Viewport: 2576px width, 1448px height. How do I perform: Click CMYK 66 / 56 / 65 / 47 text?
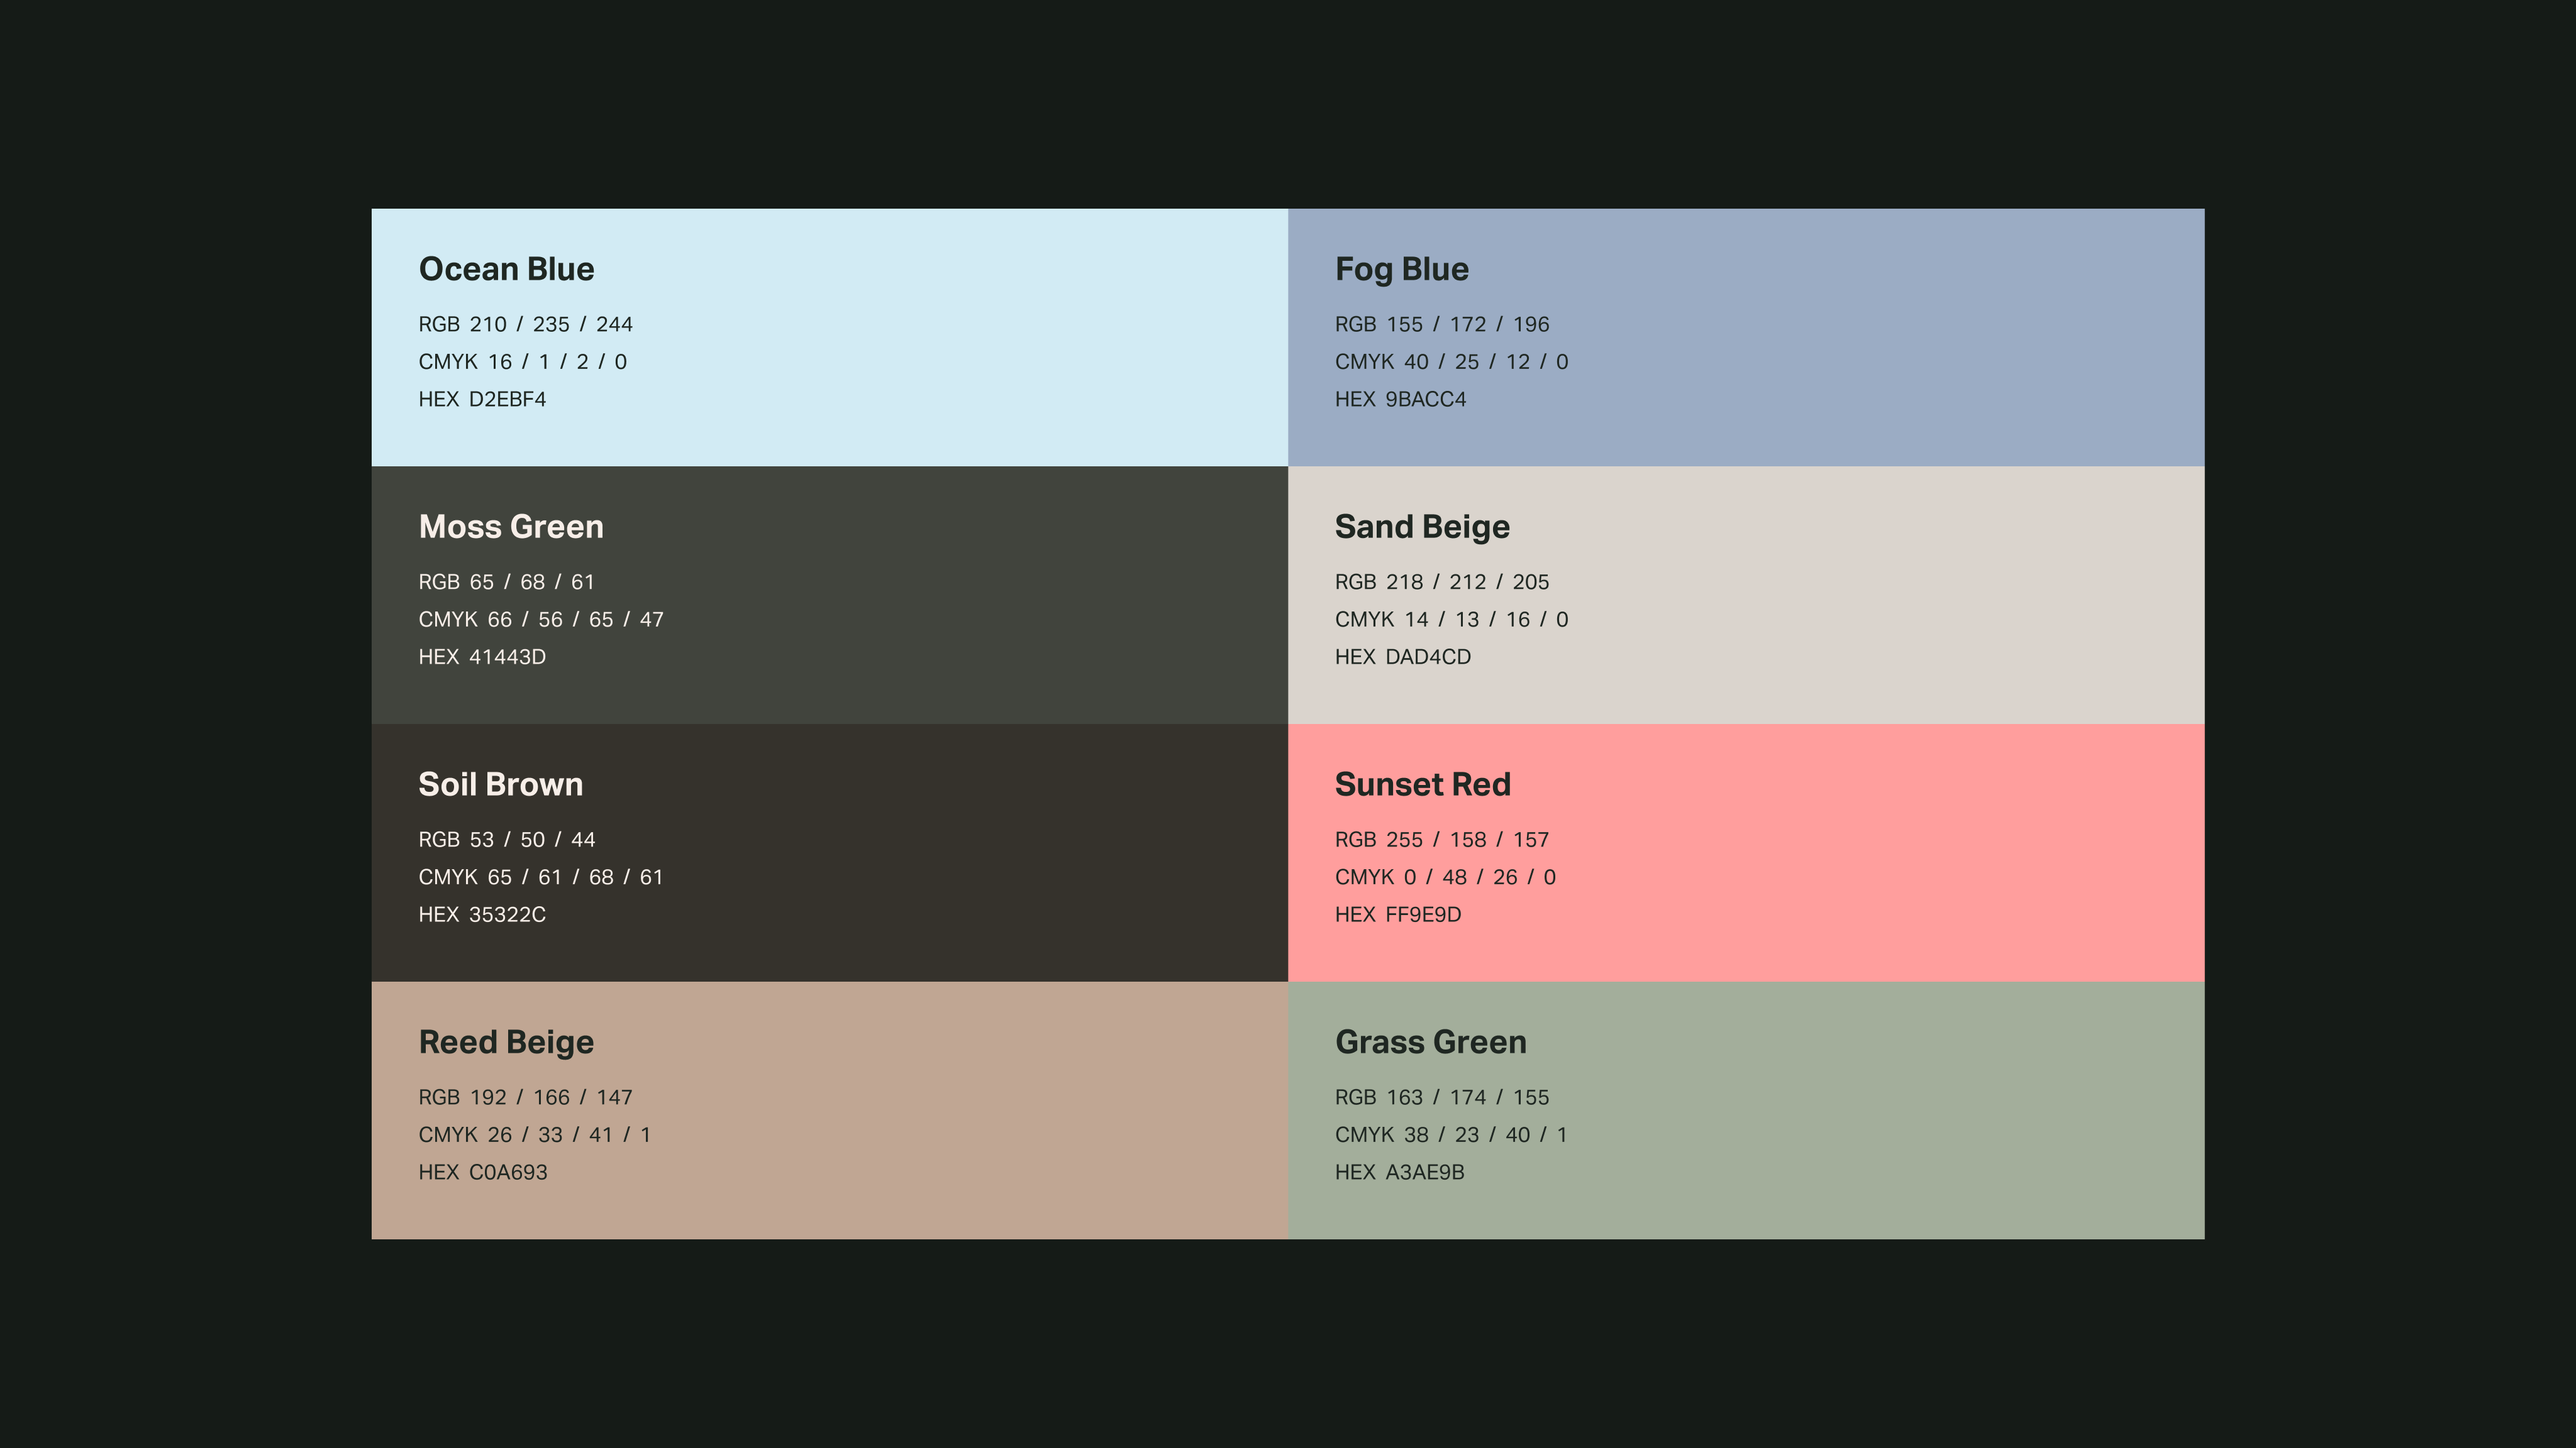pos(541,620)
